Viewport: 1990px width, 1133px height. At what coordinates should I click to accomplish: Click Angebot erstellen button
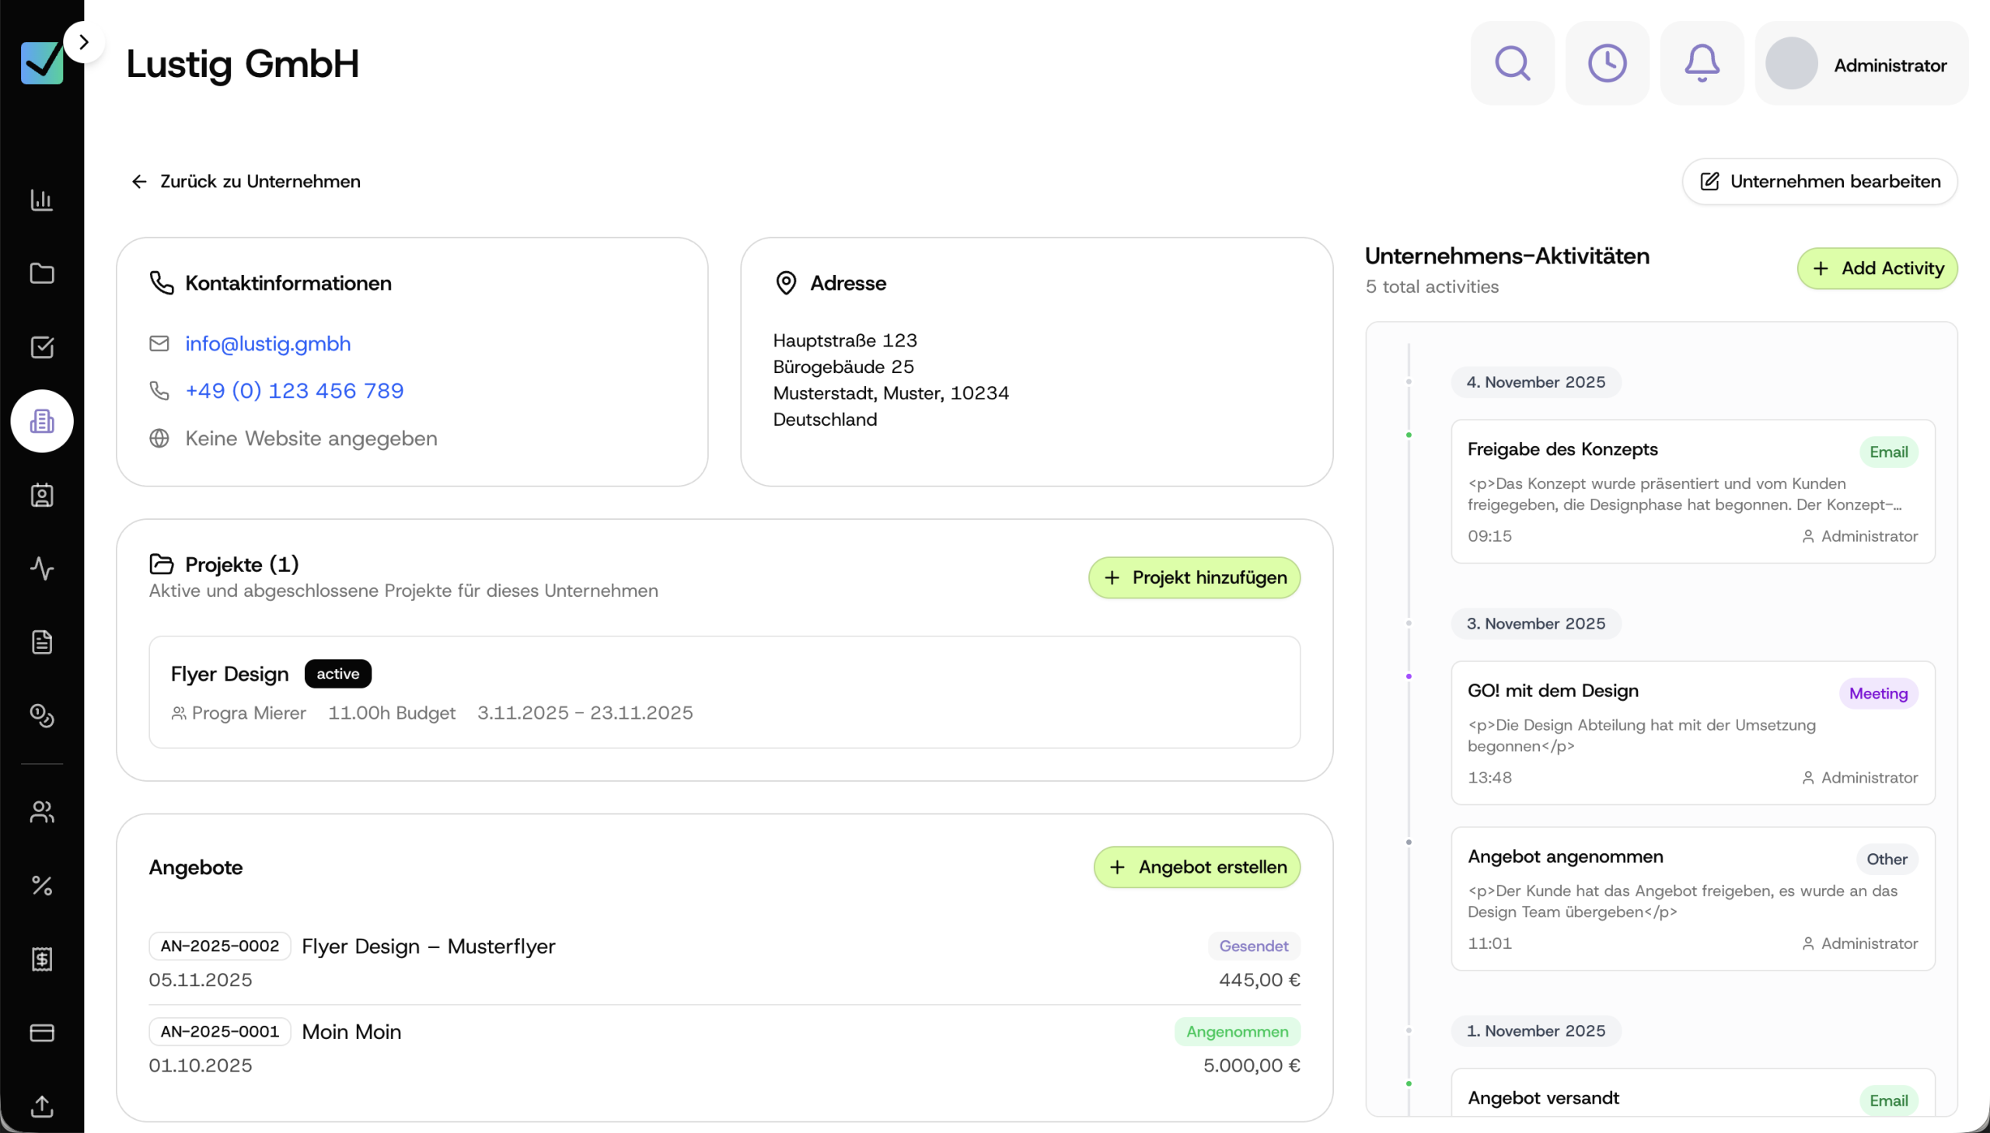[x=1196, y=867]
